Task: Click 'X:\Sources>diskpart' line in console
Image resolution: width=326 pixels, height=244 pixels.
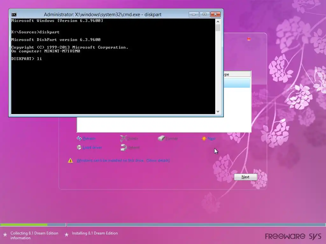Action: tap(35, 32)
